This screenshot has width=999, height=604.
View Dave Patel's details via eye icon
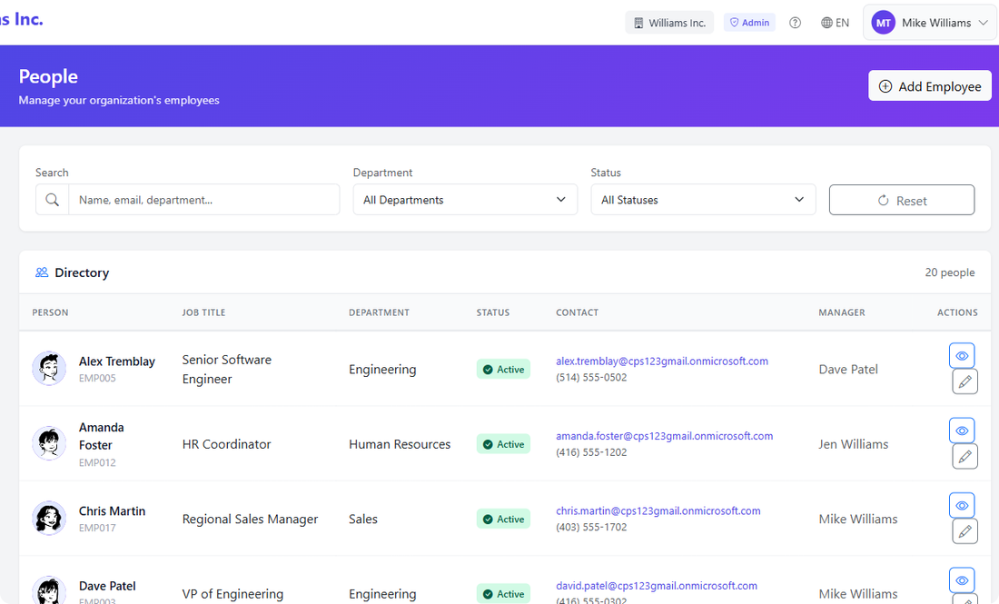[962, 579]
